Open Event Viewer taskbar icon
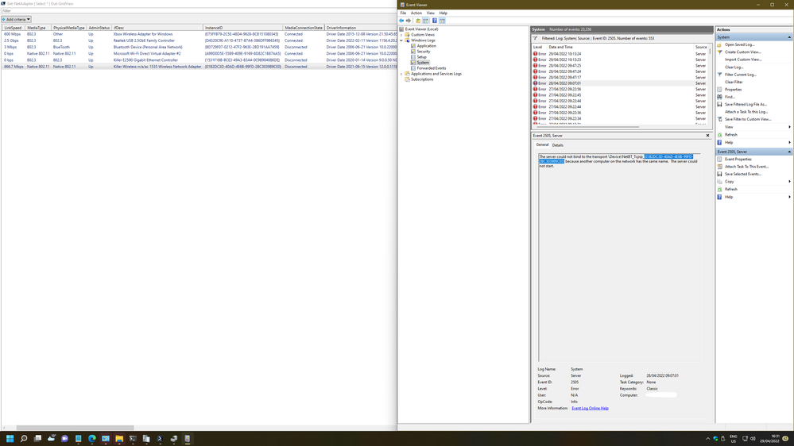Image resolution: width=794 pixels, height=446 pixels. [188, 438]
